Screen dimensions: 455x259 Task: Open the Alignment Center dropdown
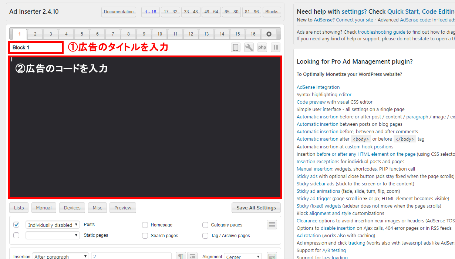[x=243, y=256]
